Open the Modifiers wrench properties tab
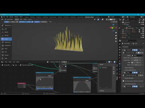Screen dimensions: 145x108 120,64
